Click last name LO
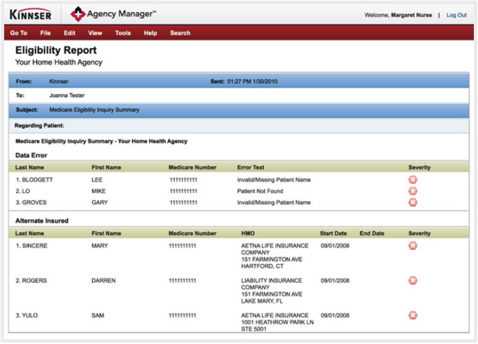Image resolution: width=478 pixels, height=344 pixels. pyautogui.click(x=26, y=191)
